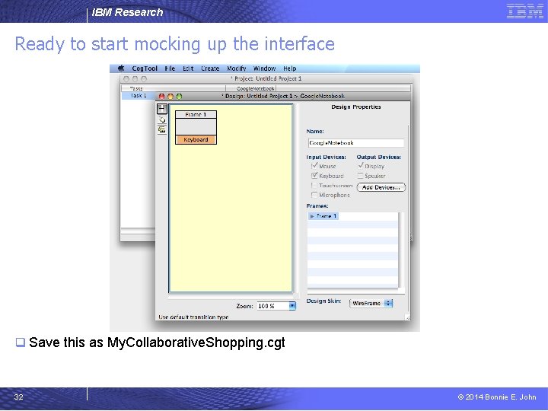The height and width of the screenshot is (411, 548).
Task: Open the Create menu
Action: click(210, 68)
